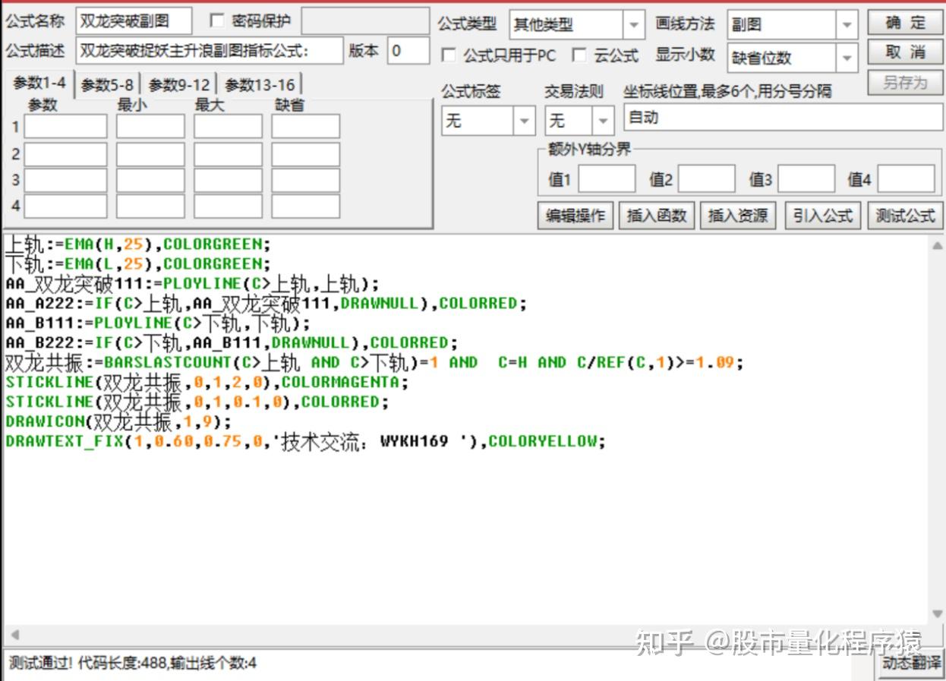Click the 值4 input field
The image size is (946, 681).
[907, 179]
